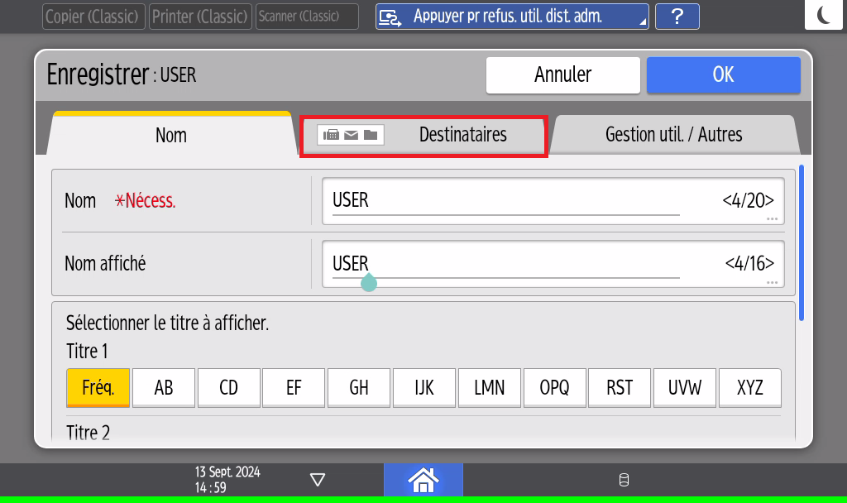Open help with the question mark button
Image resolution: width=847 pixels, height=503 pixels.
point(677,17)
